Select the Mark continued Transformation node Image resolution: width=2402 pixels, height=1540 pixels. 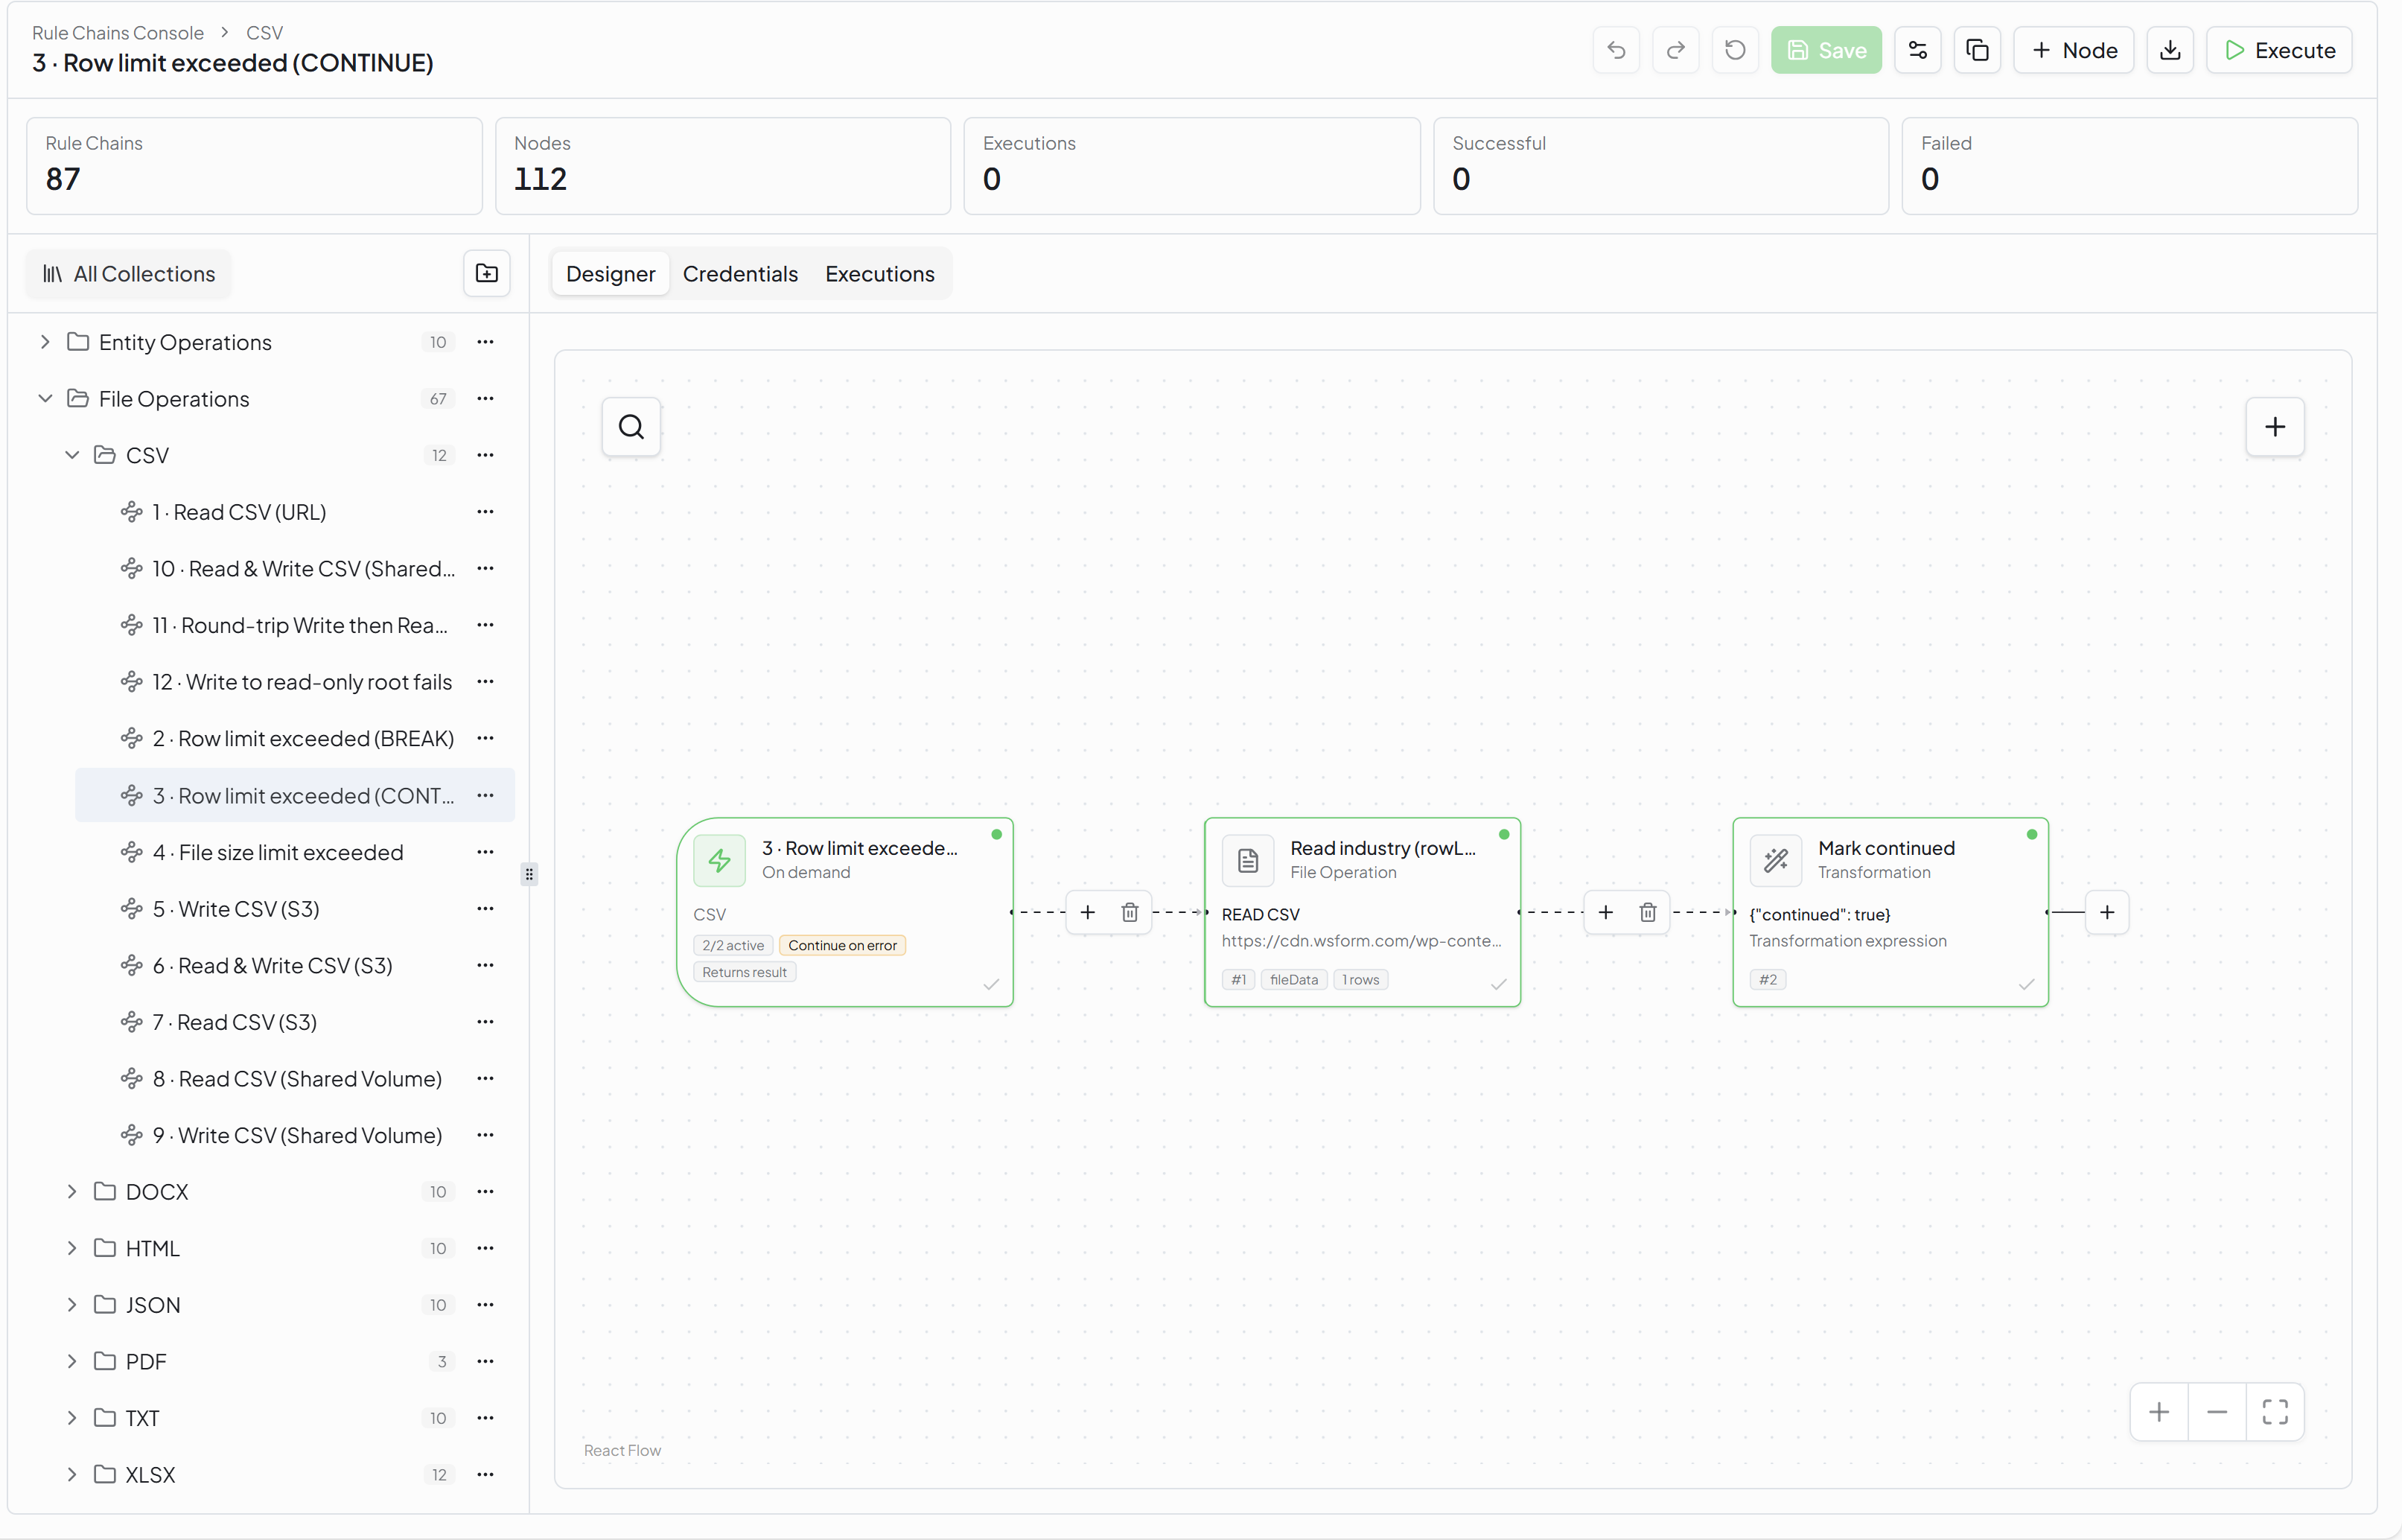click(1890, 912)
